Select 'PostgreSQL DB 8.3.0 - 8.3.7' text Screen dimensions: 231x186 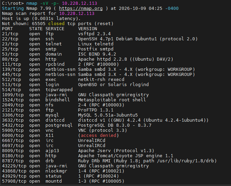[x=115, y=125]
